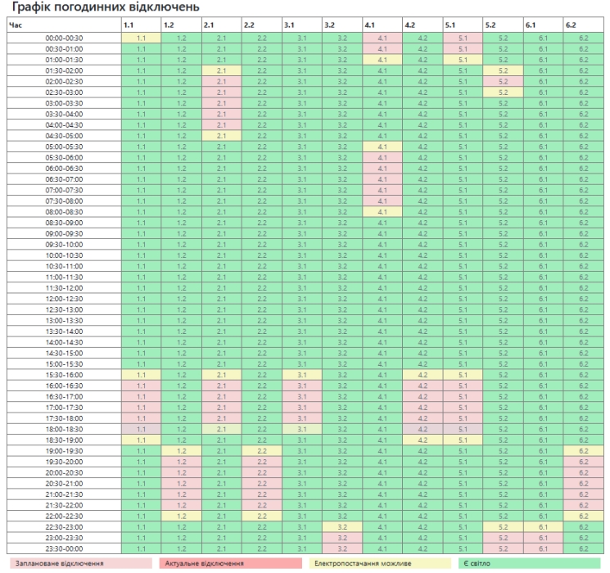Select the 3.2 cell in the 22:30-23:00 row
Viewport: 610px width, 573px height.
click(342, 526)
